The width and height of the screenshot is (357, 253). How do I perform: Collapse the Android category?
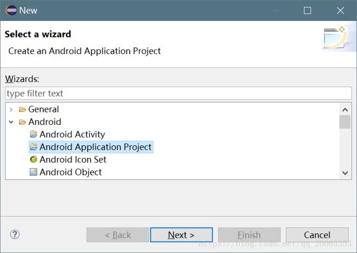(x=11, y=122)
